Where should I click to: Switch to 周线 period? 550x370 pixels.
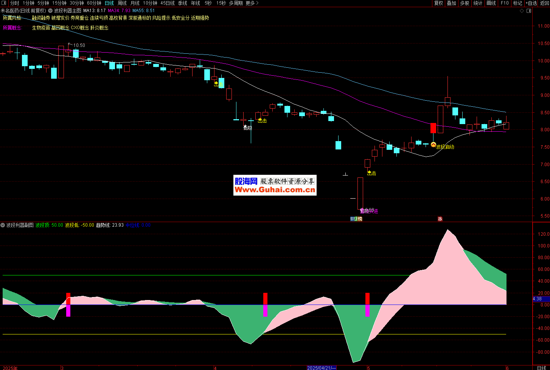pyautogui.click(x=122, y=3)
